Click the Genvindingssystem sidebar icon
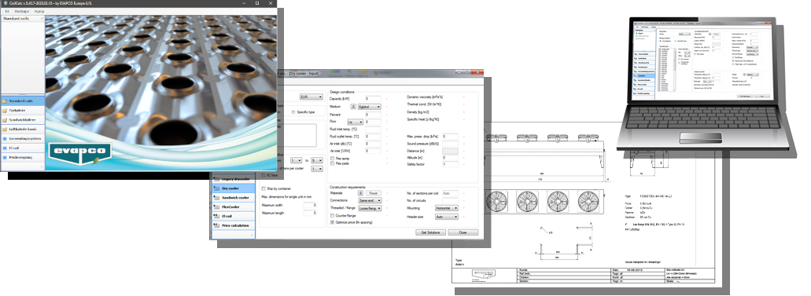The image size is (811, 296). (x=6, y=138)
